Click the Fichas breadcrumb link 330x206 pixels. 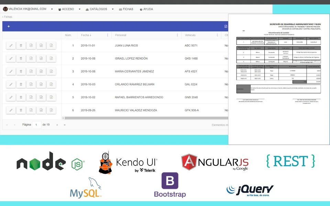coord(8,17)
